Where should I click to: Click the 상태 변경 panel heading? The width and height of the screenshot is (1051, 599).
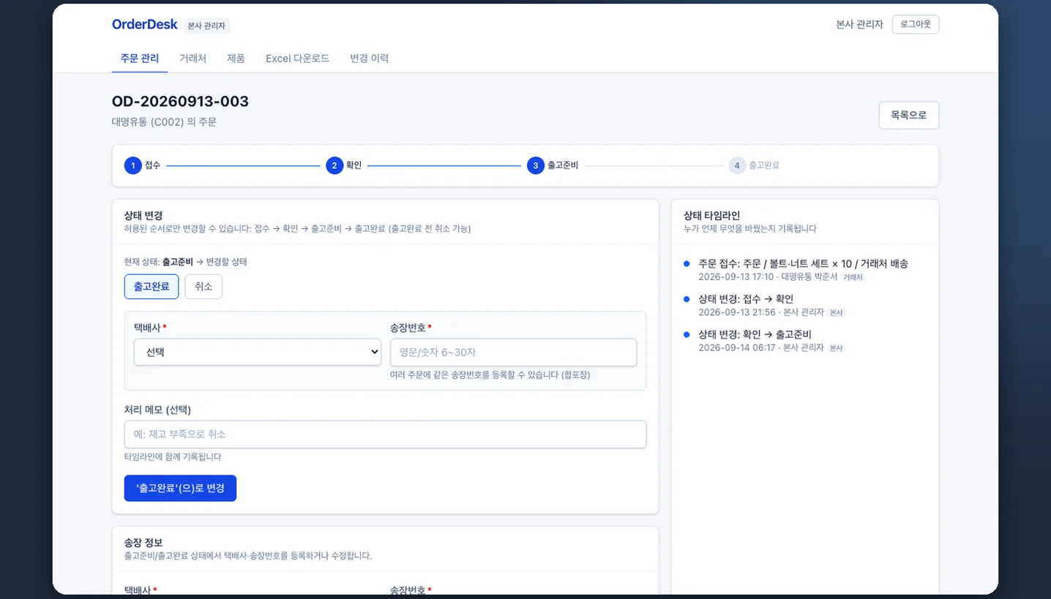(143, 215)
